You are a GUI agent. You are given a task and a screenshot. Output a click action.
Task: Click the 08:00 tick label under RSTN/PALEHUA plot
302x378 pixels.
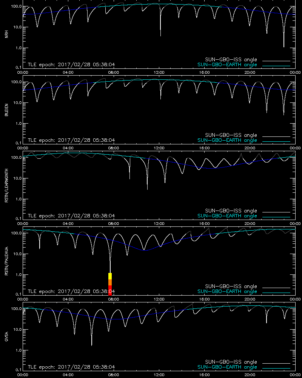113,299
